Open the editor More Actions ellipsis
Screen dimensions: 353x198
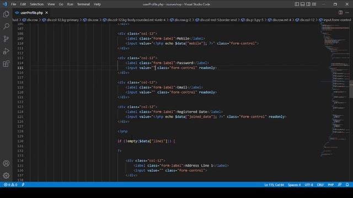347,13
